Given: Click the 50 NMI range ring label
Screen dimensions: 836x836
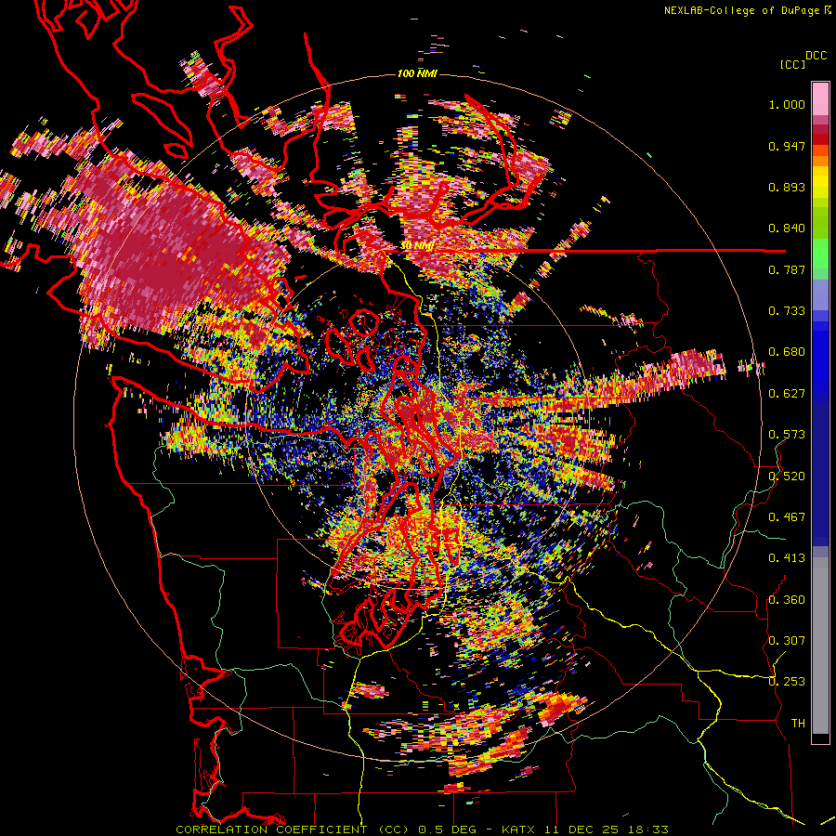Looking at the screenshot, I should click(417, 246).
